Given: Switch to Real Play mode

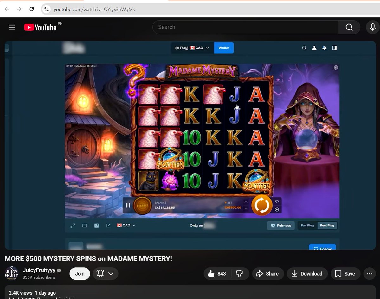Looking at the screenshot, I should point(327,226).
